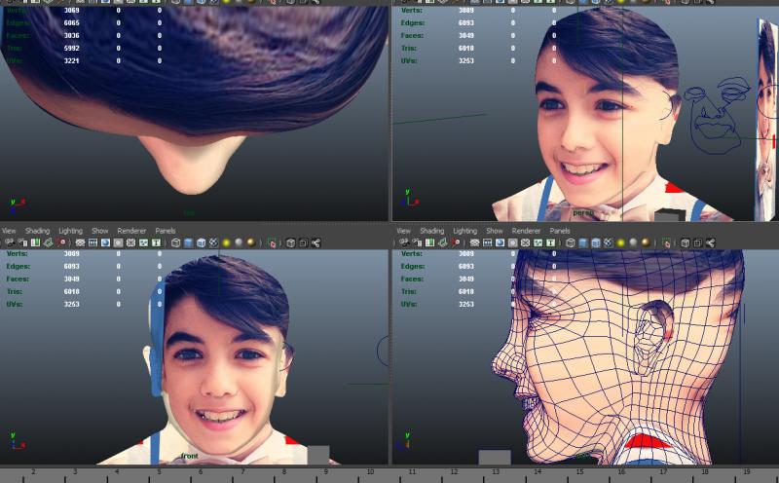Click the 'front' camera label in front view
Screen dimensions: 779x483
pyautogui.click(x=189, y=456)
